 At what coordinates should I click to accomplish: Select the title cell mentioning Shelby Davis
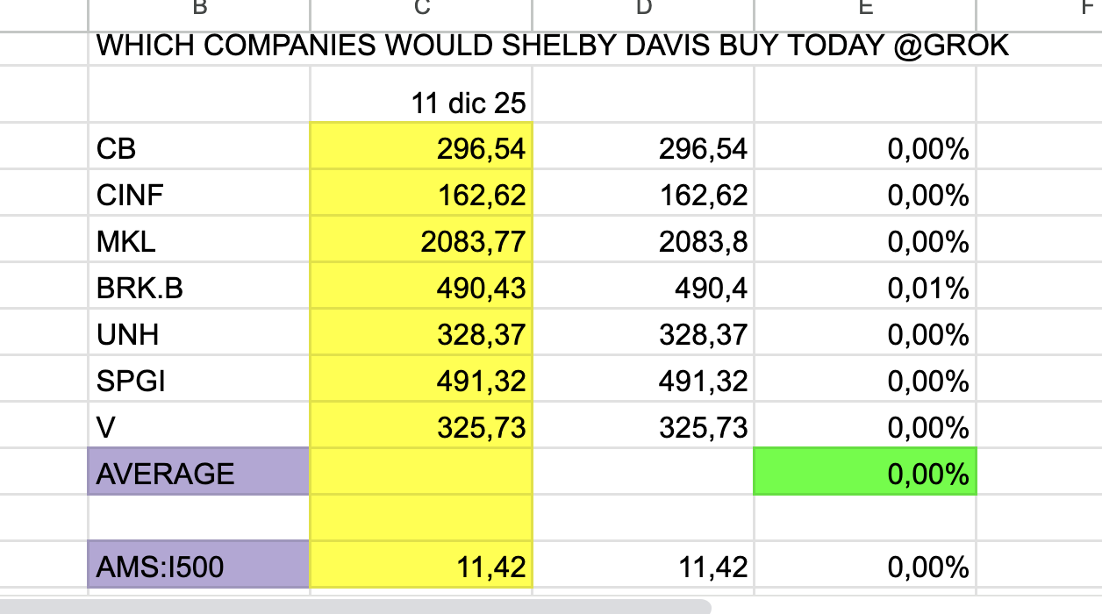pos(553,46)
